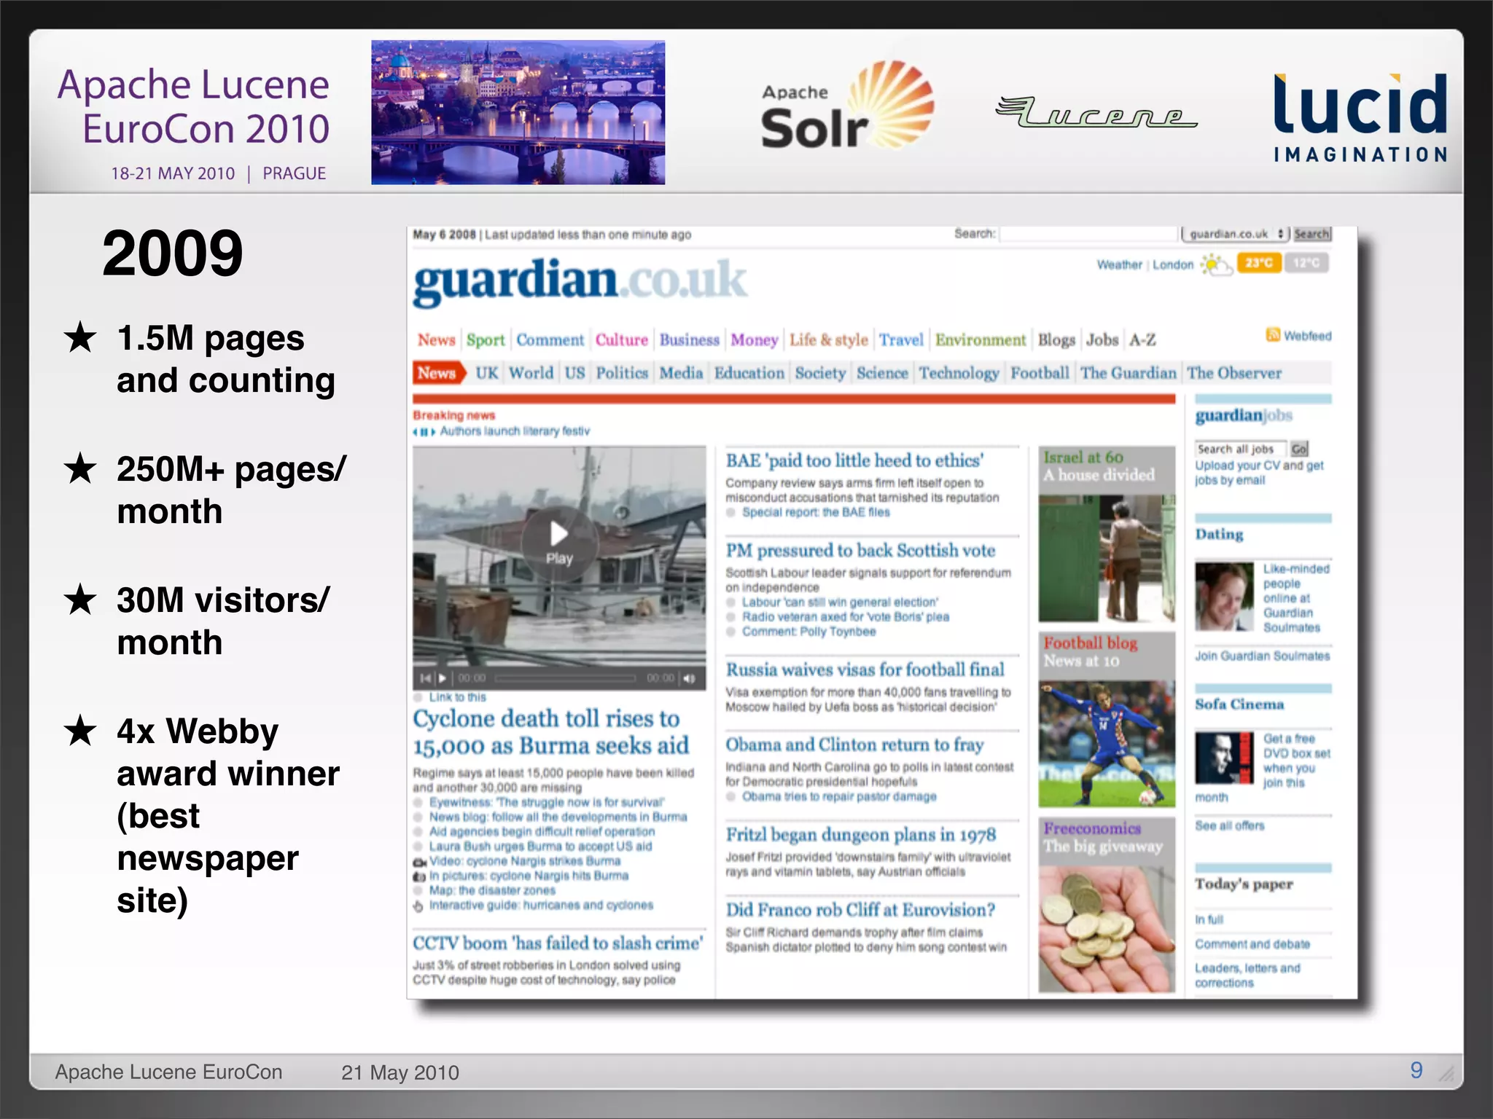Click the video player's small play button
The image size is (1493, 1119).
[x=443, y=679]
